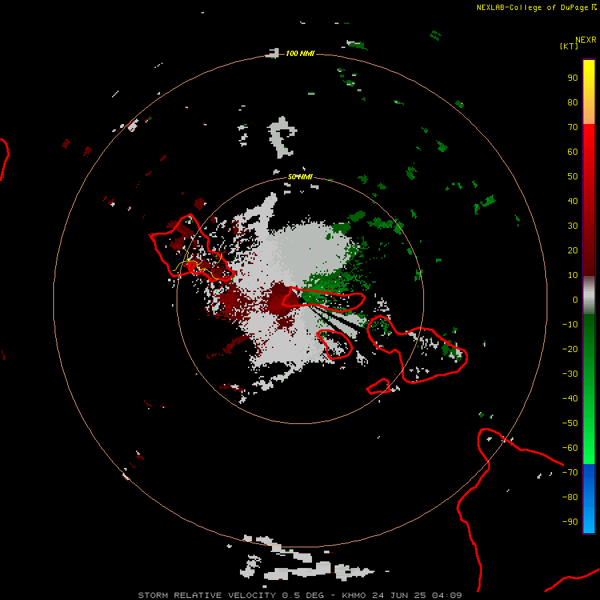Screen dimensions: 600x600
Task: Click the 100 NMI range ring label
Action: pyautogui.click(x=300, y=53)
